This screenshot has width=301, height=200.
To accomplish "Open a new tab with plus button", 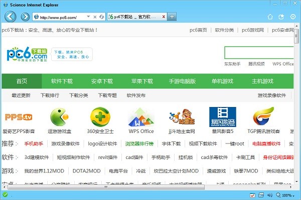I will click(x=172, y=16).
